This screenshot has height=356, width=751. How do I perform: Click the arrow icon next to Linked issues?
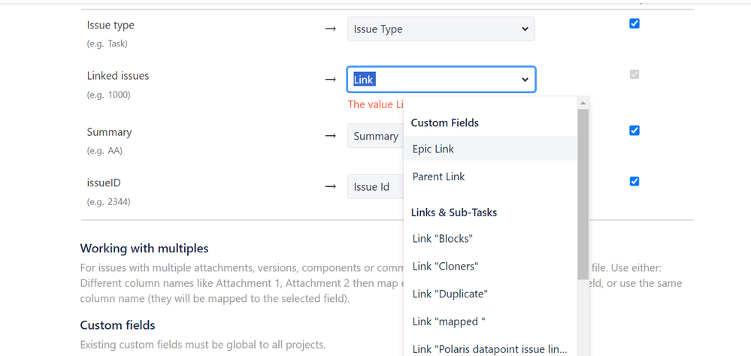tap(330, 80)
